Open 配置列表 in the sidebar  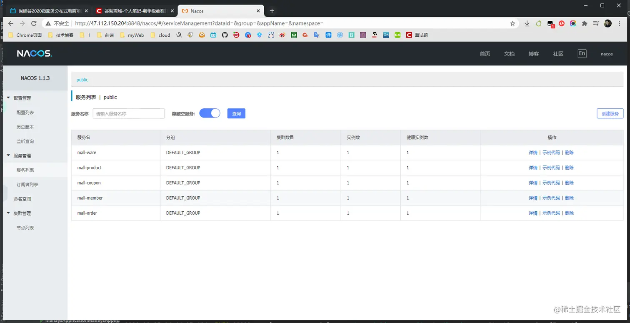click(x=25, y=113)
